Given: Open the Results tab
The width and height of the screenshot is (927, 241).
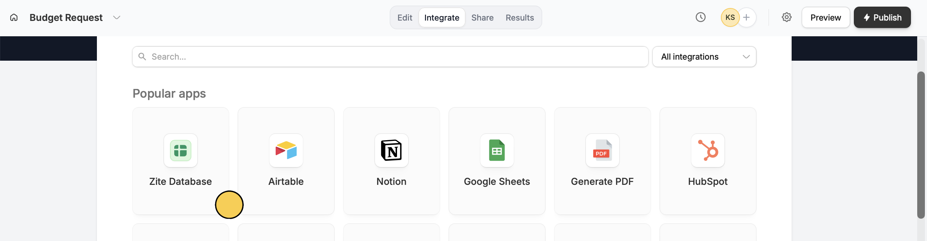Looking at the screenshot, I should pyautogui.click(x=519, y=17).
